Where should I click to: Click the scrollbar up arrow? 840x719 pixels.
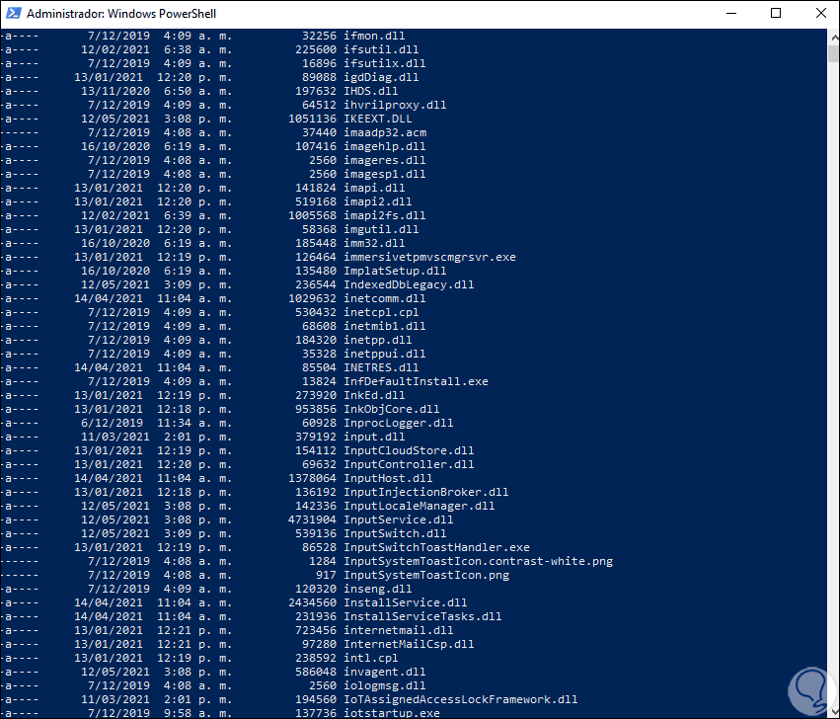[833, 37]
